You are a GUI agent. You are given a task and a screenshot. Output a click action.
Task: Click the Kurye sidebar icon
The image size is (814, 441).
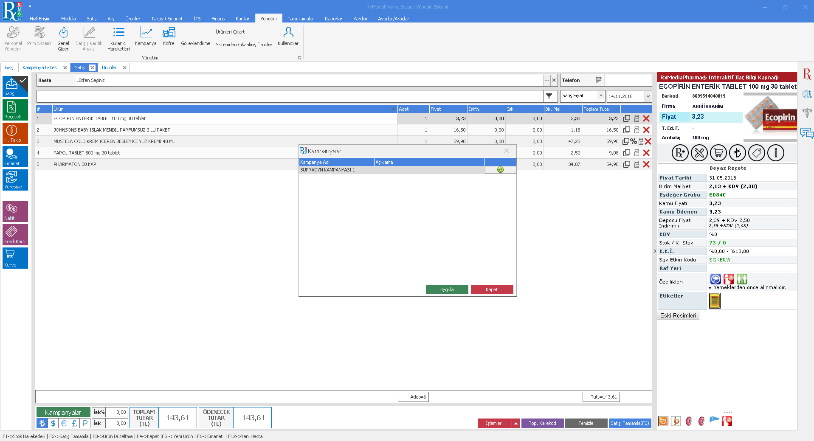pos(15,258)
